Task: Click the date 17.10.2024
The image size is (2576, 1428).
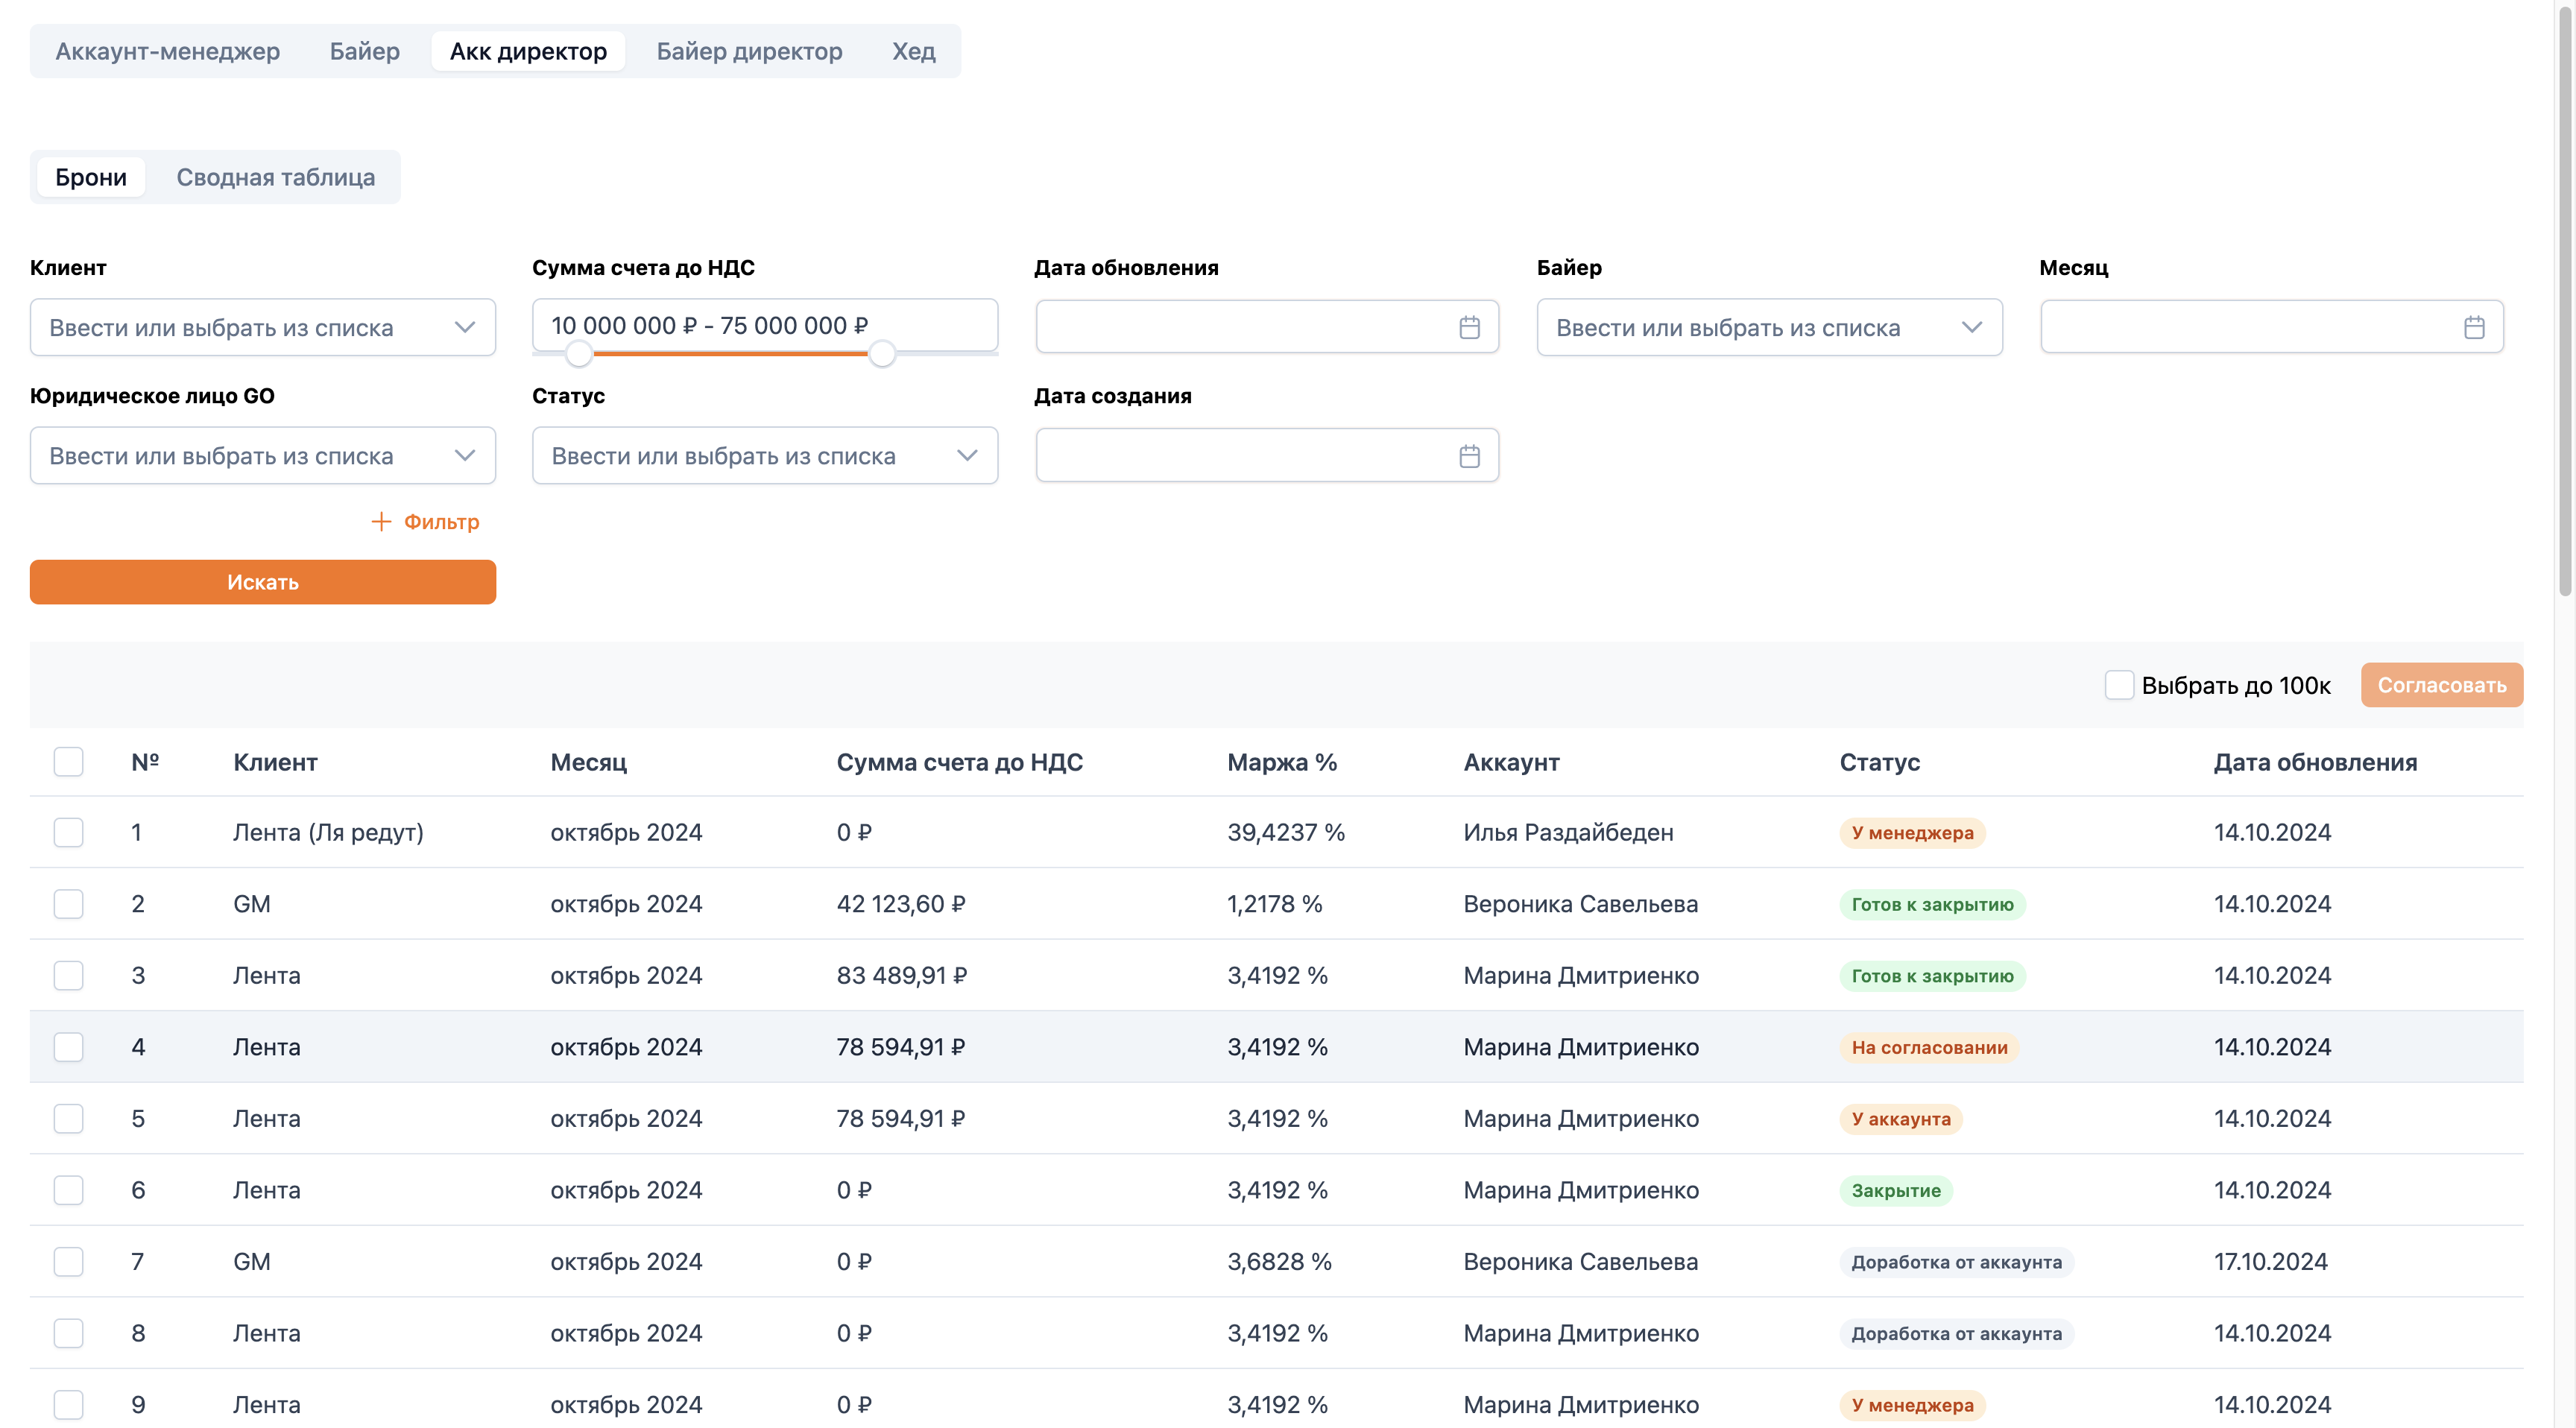Action: 2271,1262
